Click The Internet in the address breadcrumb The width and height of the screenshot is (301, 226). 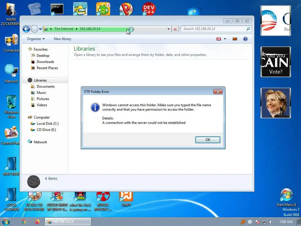click(64, 29)
